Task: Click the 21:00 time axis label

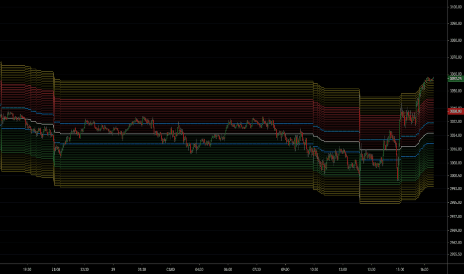Action: tap(56, 270)
